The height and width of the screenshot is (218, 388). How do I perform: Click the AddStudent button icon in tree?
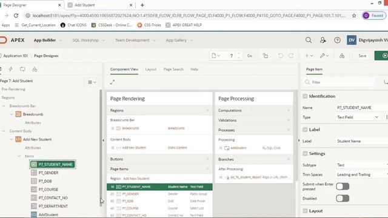[x=34, y=214]
